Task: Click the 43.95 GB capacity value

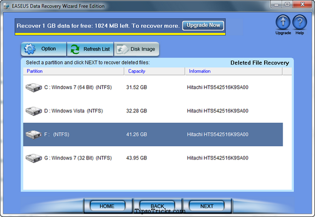Action: point(136,158)
